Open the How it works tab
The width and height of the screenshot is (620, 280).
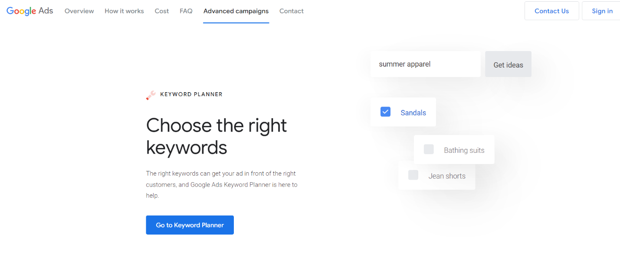[x=124, y=11]
